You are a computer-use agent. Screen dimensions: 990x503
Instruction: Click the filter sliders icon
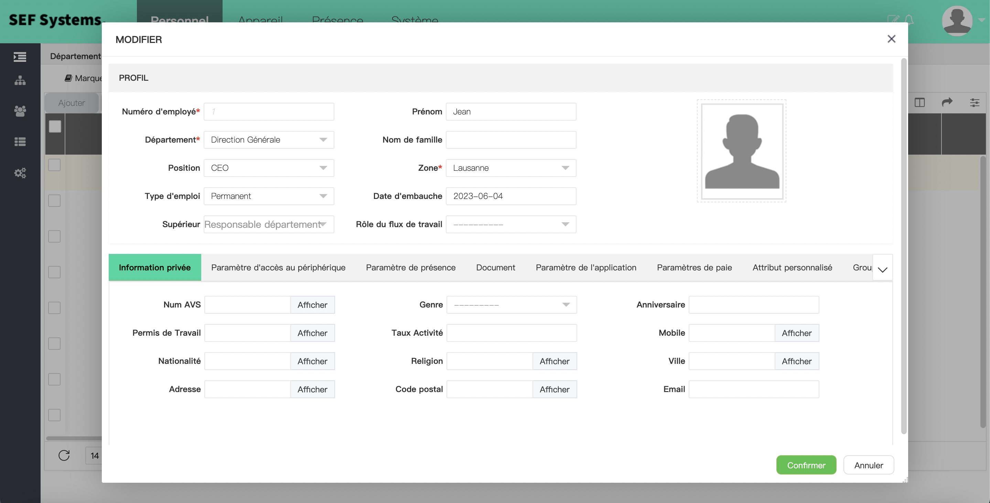(x=974, y=102)
